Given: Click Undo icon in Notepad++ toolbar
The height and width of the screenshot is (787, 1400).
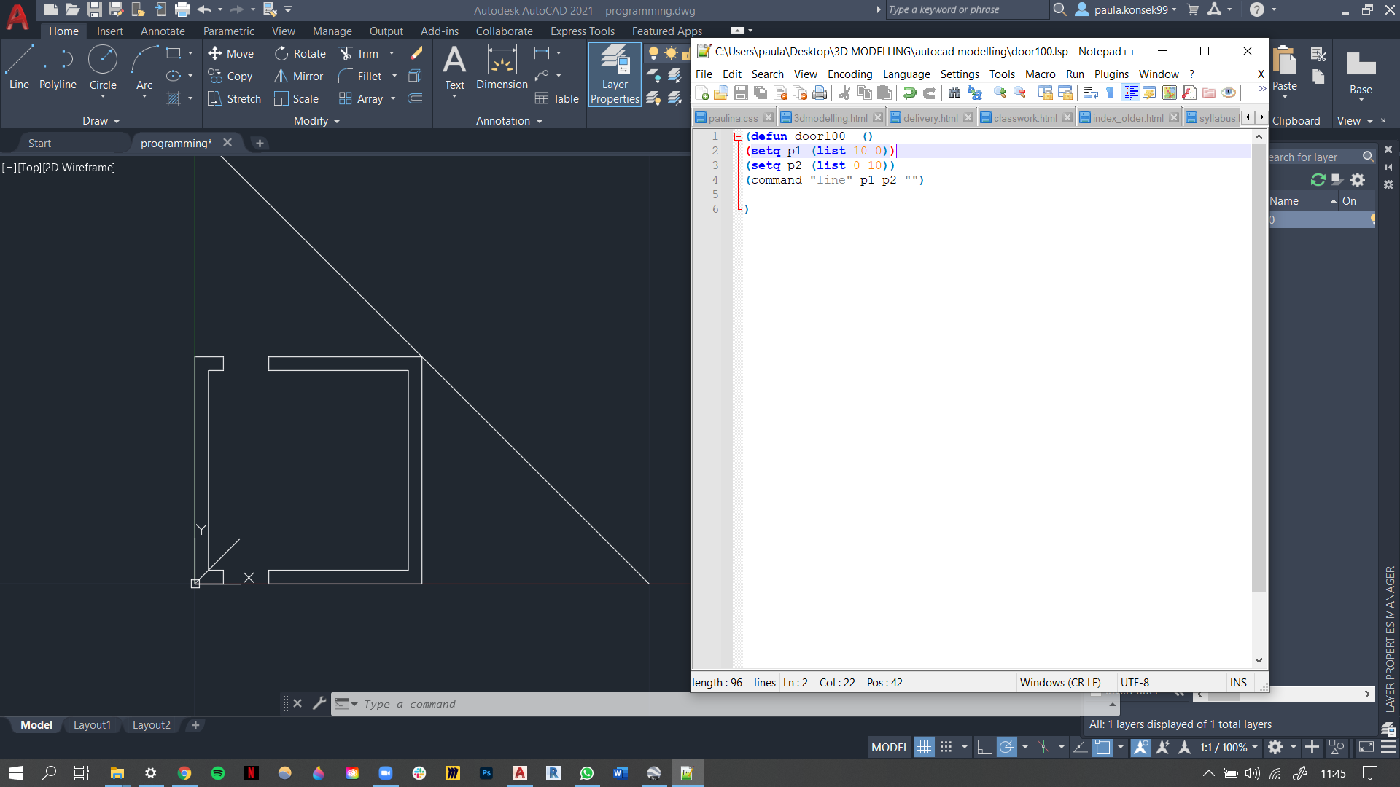Looking at the screenshot, I should coord(909,93).
